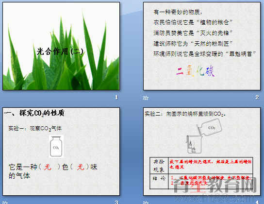Click the heading 一、探究CO2的性质
This screenshot has width=264, height=204.
pos(34,113)
